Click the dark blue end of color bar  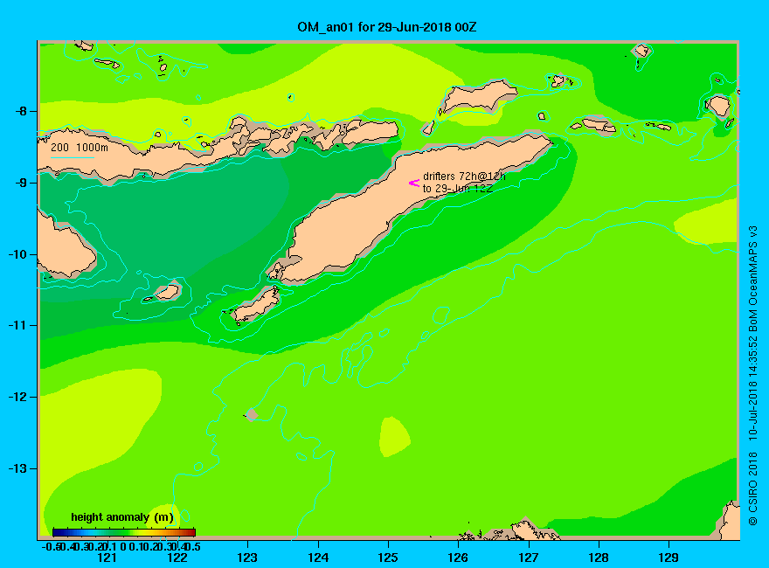tap(58, 532)
